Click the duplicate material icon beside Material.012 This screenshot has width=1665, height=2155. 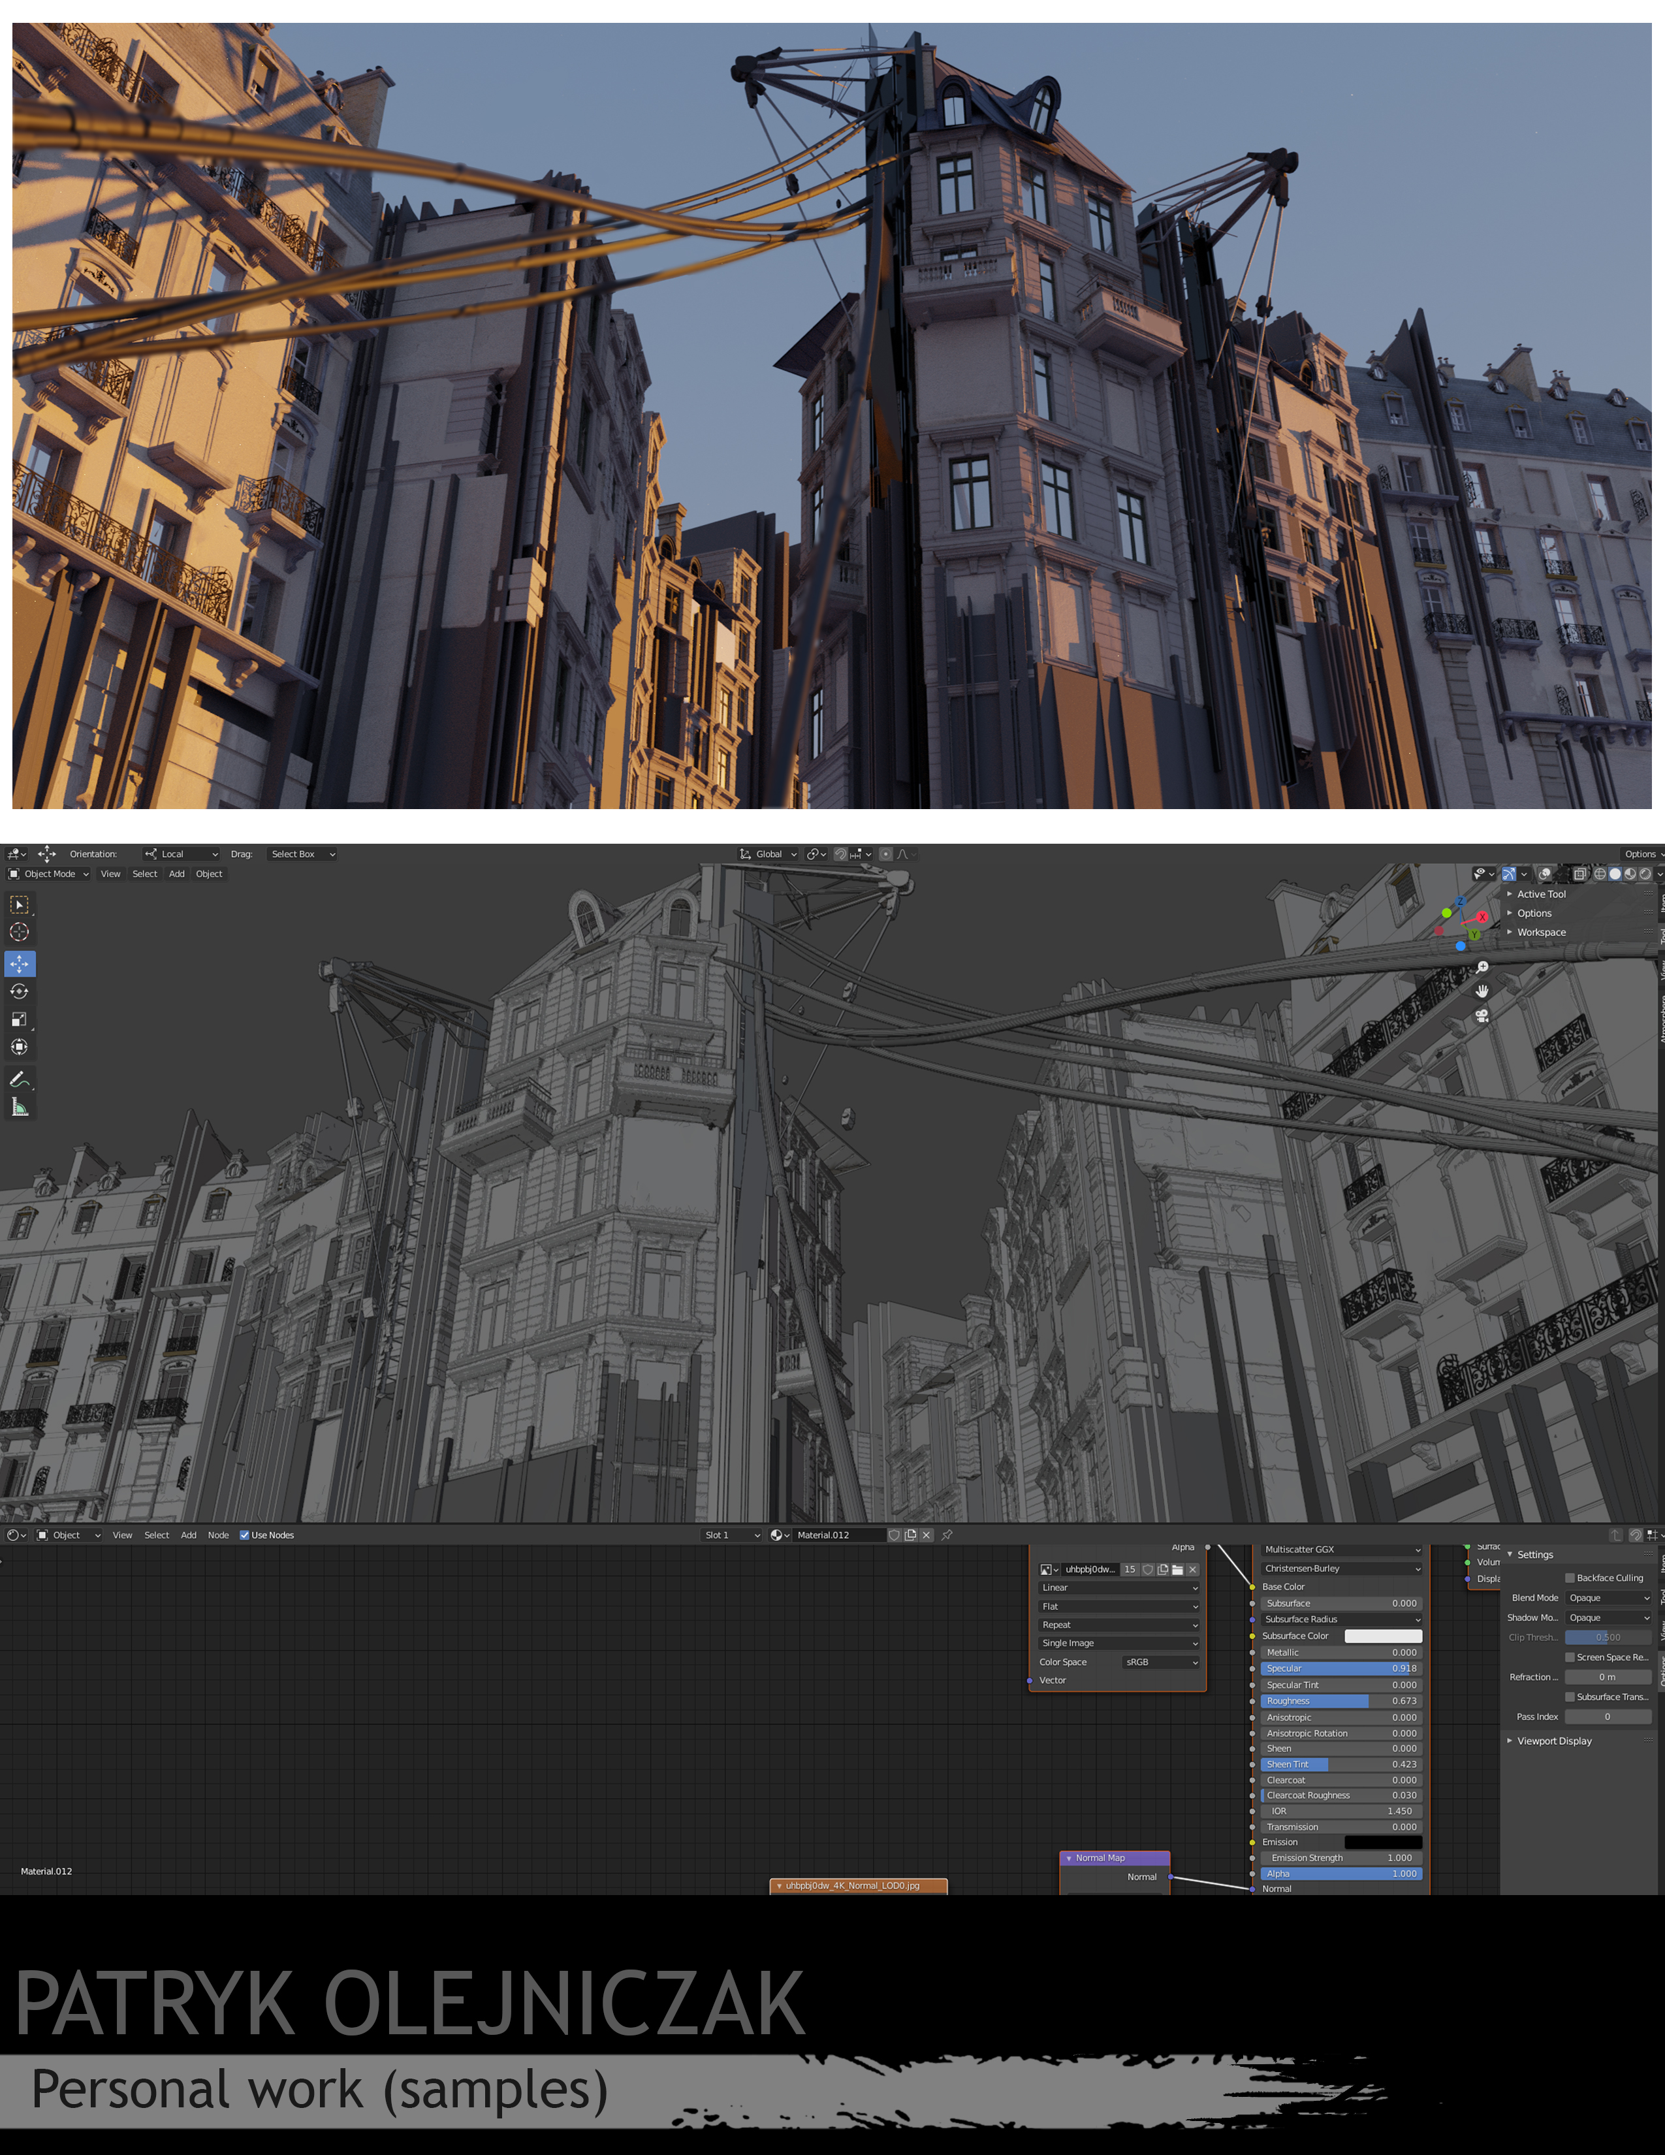pyautogui.click(x=910, y=1535)
